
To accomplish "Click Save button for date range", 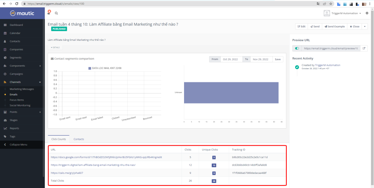I will pos(278,59).
